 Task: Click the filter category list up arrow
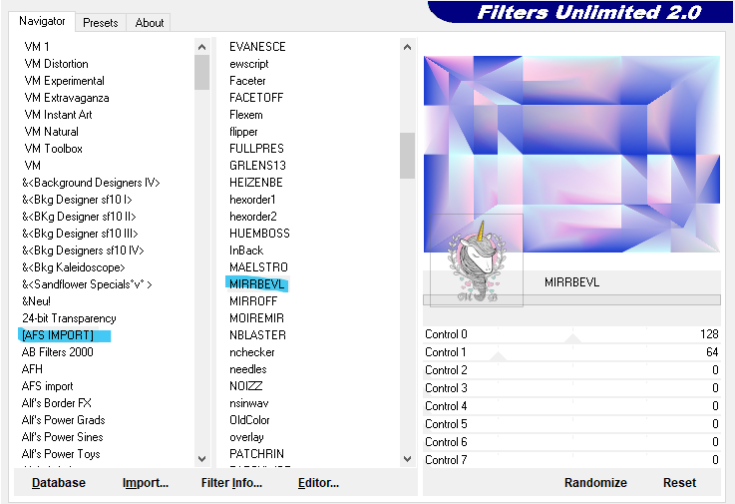pyautogui.click(x=202, y=47)
